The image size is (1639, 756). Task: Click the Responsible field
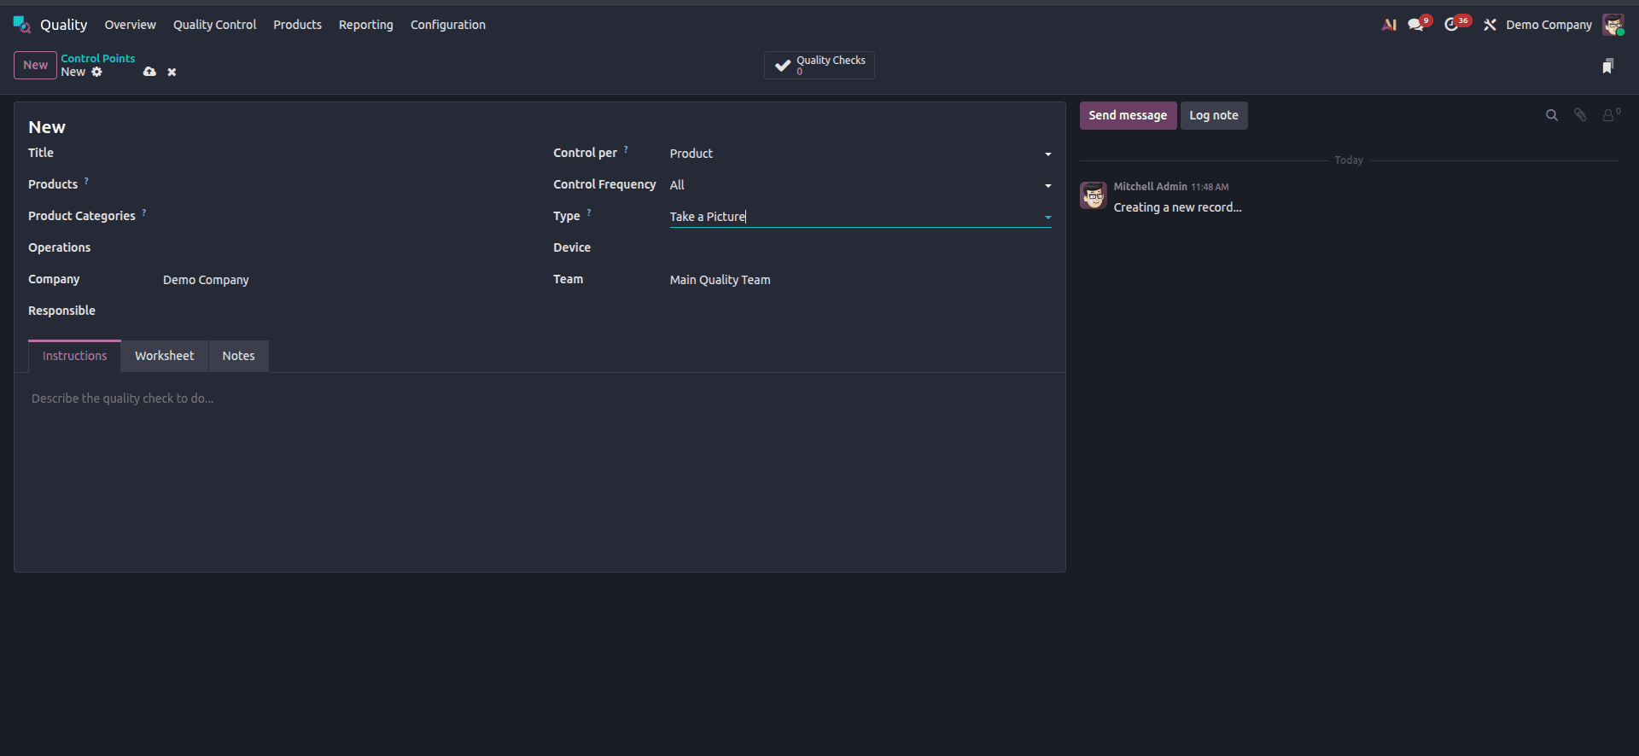pyautogui.click(x=345, y=311)
